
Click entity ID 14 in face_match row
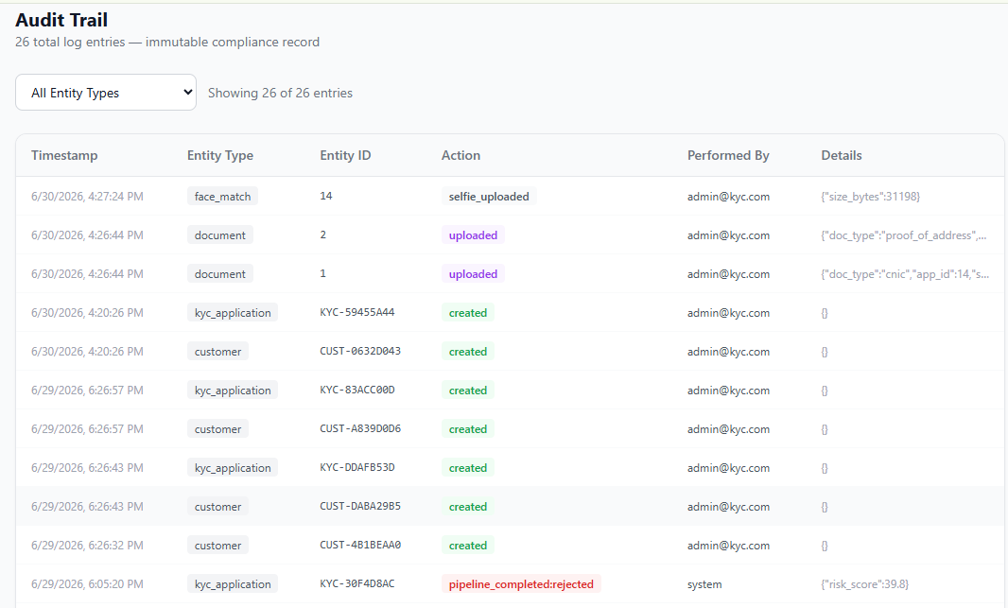326,196
